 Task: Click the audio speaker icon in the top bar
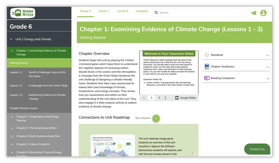(254, 13)
